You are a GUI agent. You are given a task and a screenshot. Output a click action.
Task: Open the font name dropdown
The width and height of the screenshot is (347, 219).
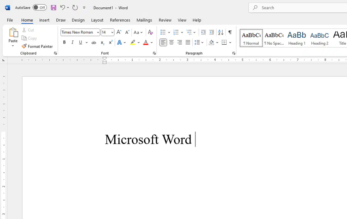click(x=98, y=32)
